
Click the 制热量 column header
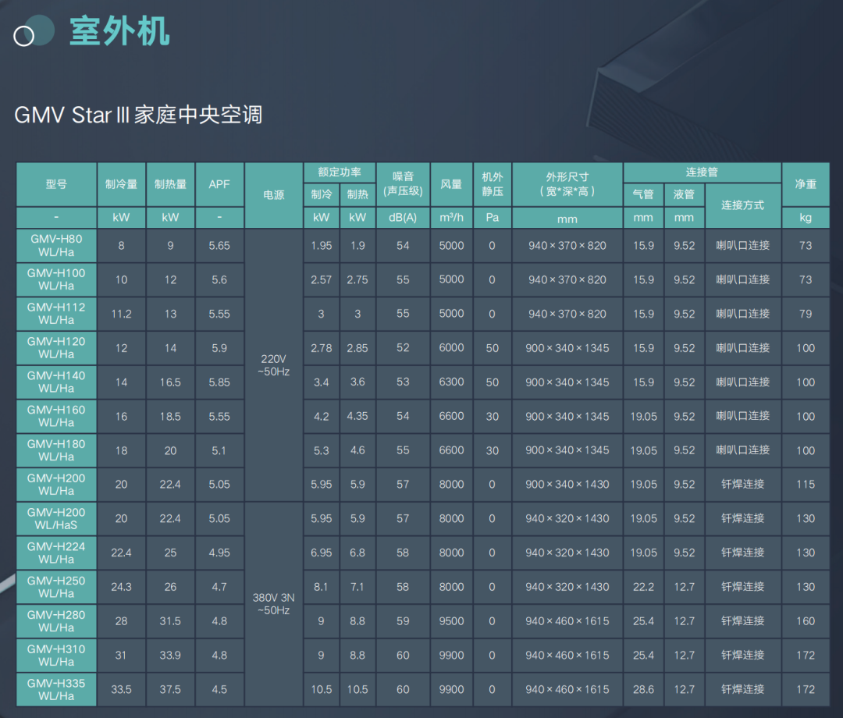(170, 184)
